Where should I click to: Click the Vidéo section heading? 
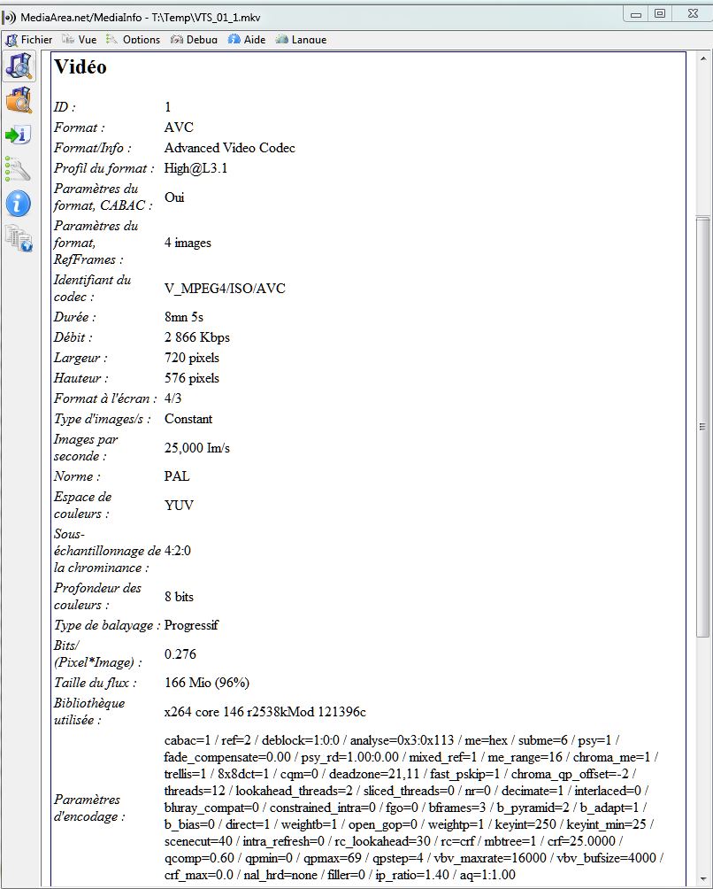coord(80,67)
